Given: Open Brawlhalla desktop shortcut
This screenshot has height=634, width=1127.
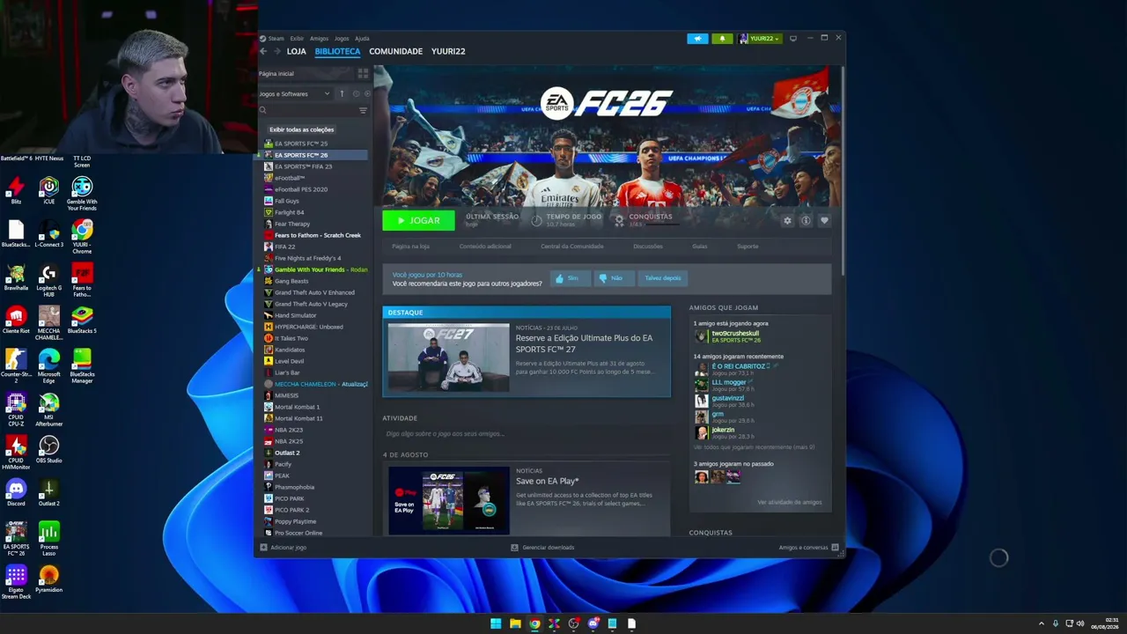Looking at the screenshot, I should coord(16,277).
